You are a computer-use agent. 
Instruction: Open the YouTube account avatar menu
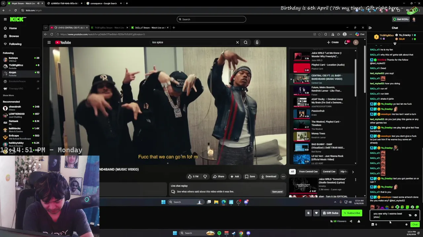[356, 42]
